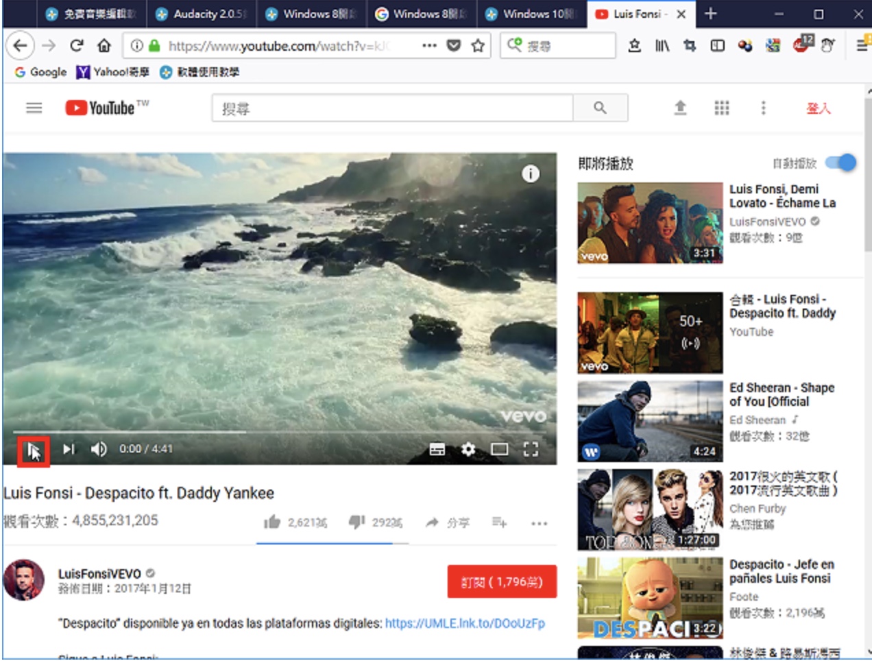Switch to the Google-icon Windows 8 tab
Screen dimensions: 872x661
(421, 14)
